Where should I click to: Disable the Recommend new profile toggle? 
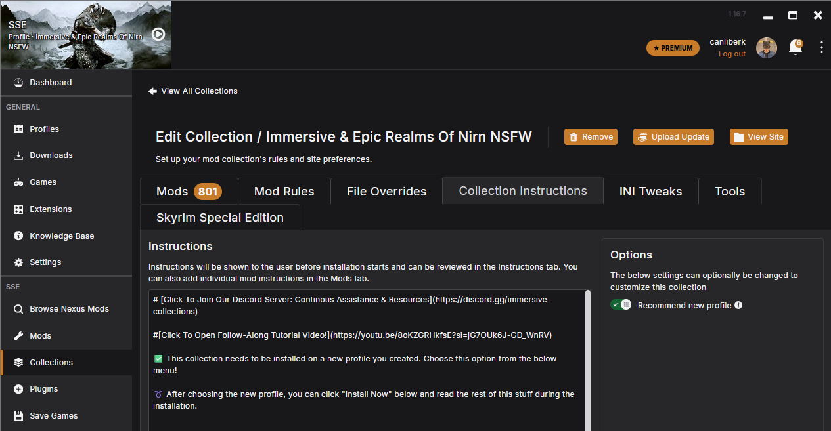(x=620, y=304)
